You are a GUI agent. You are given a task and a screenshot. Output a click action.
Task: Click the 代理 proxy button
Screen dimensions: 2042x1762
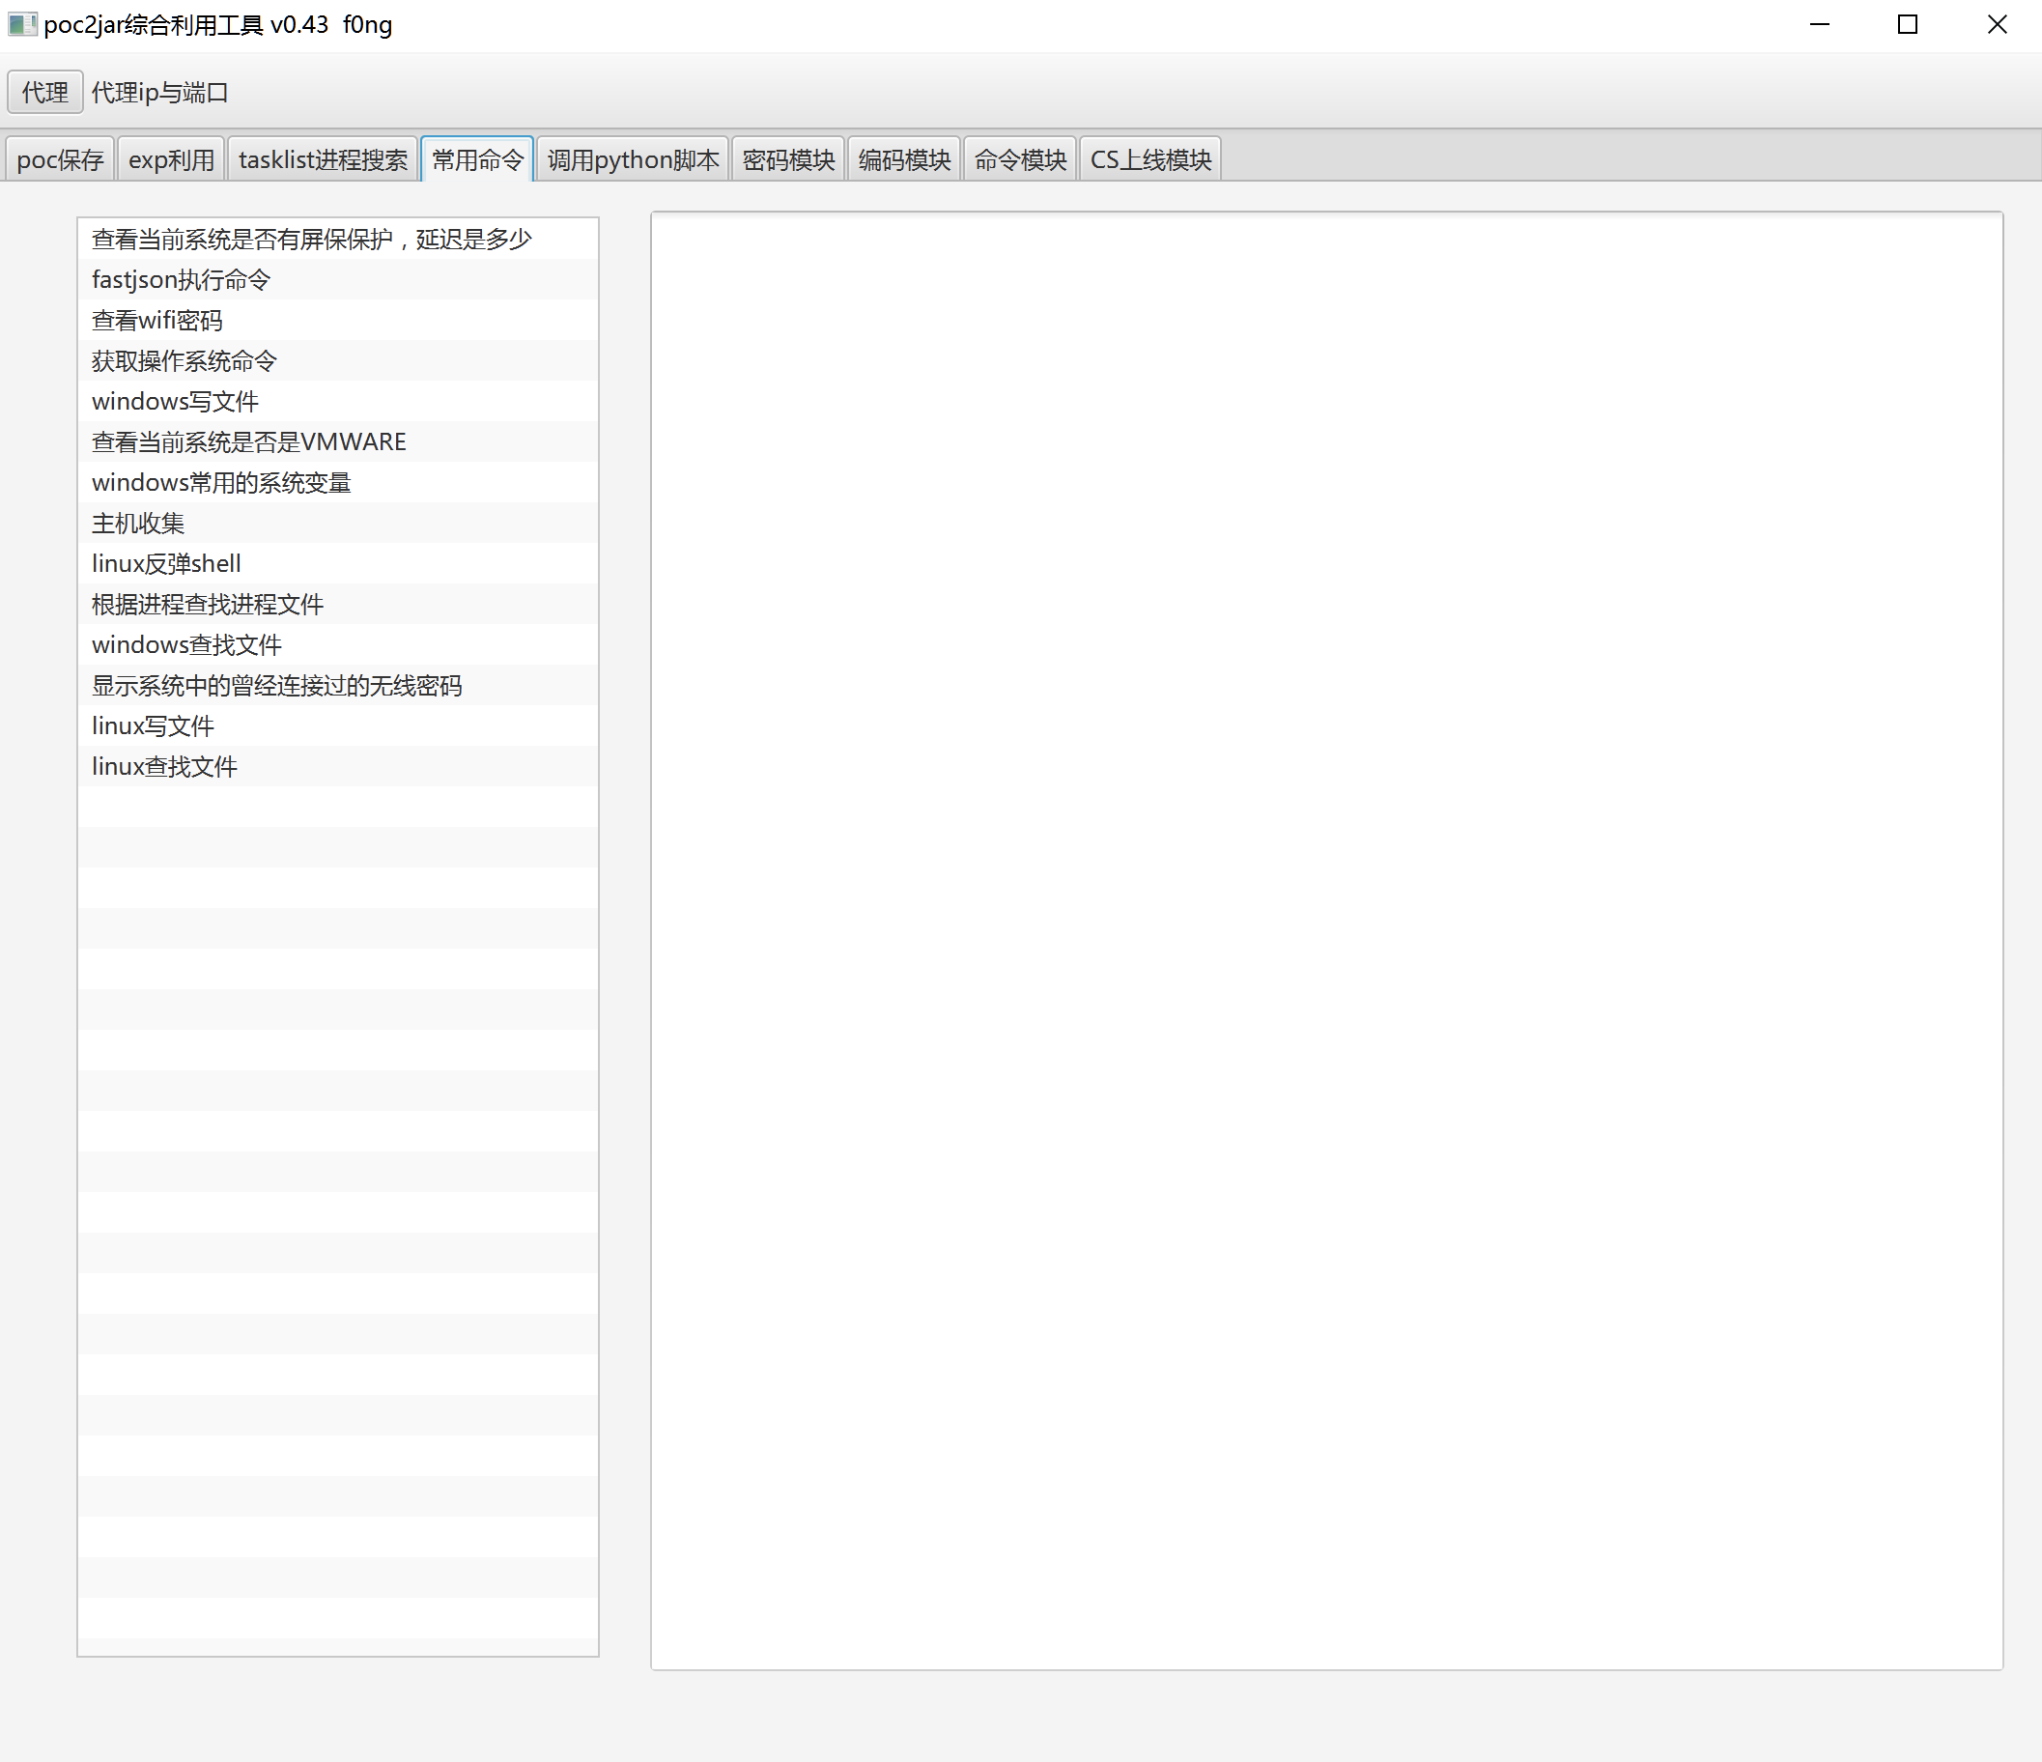[45, 93]
